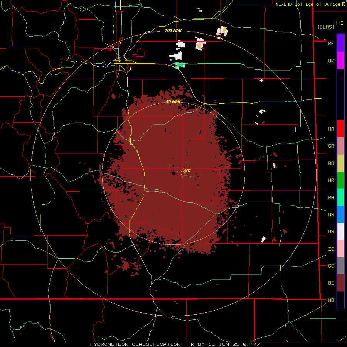This screenshot has width=347, height=347.
Task: Click the WS blue legend swatch
Action: [340, 214]
